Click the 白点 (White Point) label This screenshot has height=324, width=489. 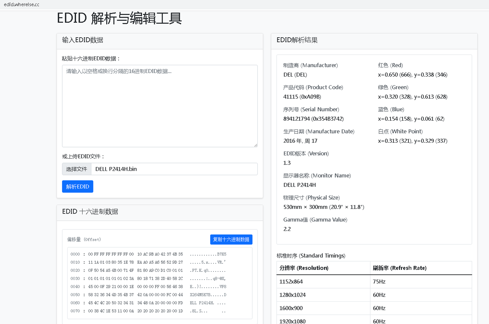tap(400, 131)
